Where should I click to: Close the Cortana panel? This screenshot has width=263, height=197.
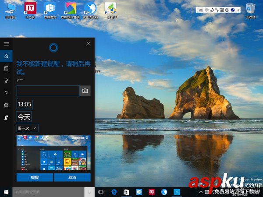click(x=89, y=44)
